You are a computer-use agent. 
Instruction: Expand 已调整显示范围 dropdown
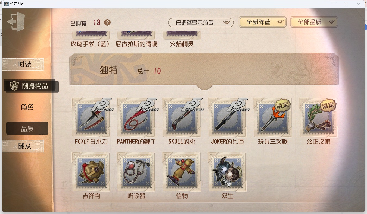(x=201, y=23)
